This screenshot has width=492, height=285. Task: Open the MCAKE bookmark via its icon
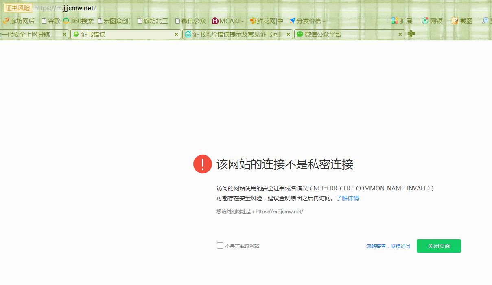point(214,21)
